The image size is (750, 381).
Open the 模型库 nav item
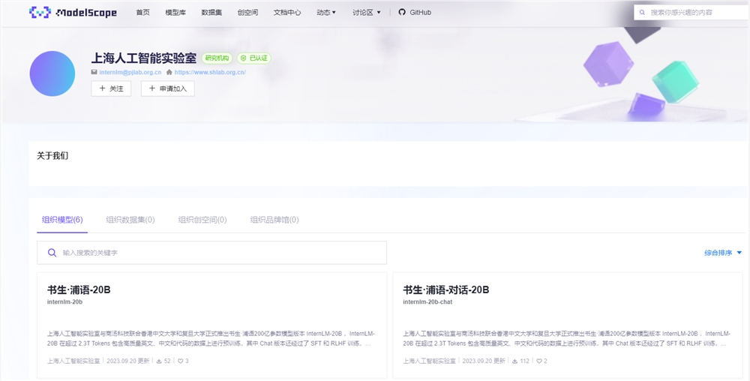tap(175, 13)
